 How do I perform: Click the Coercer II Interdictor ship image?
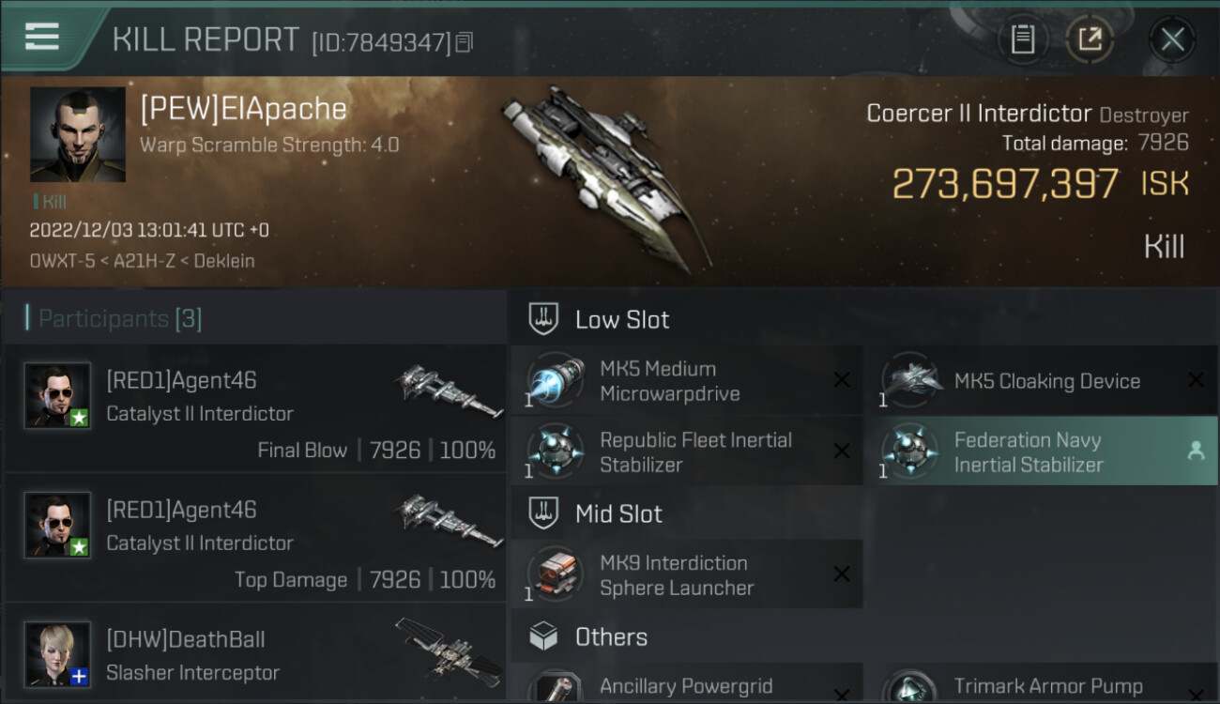[x=605, y=174]
